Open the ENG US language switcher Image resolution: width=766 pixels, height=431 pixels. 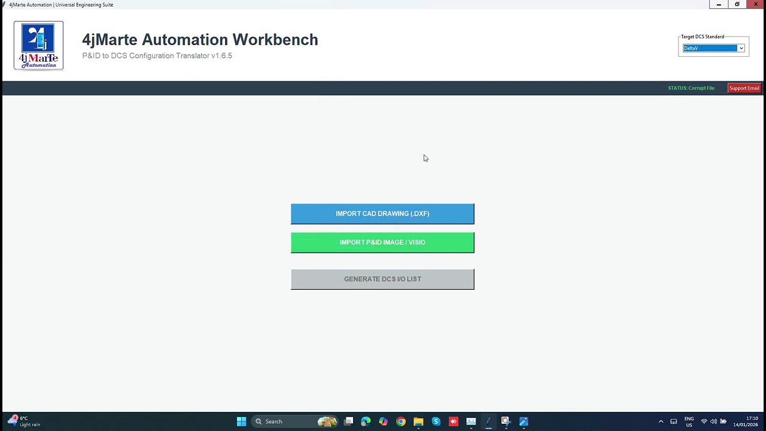689,421
